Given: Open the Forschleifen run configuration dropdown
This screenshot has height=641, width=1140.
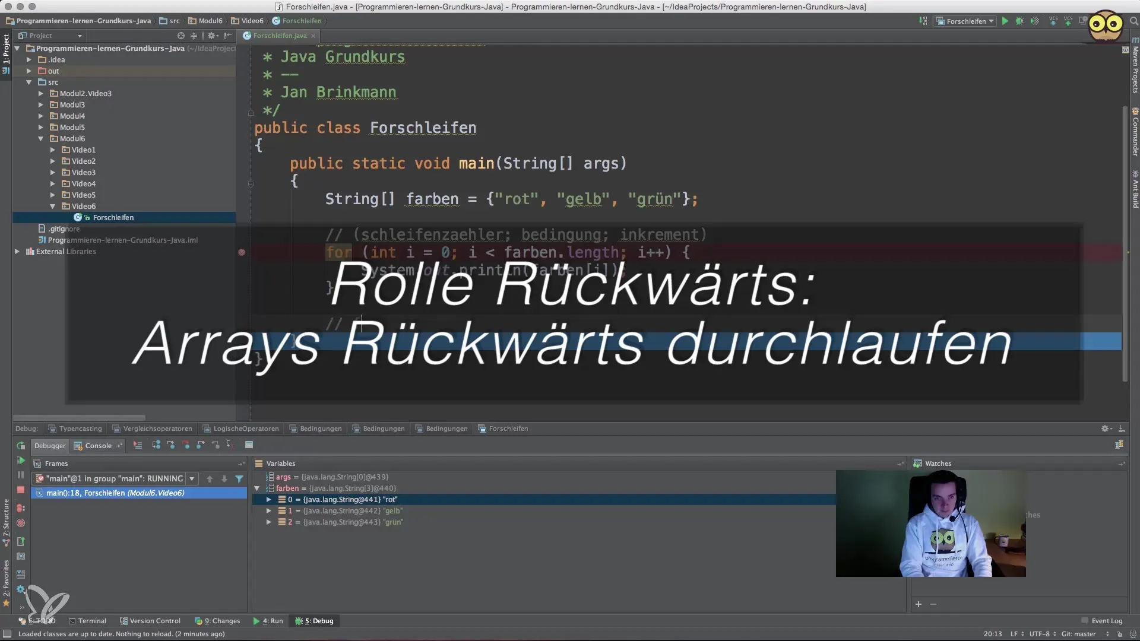Looking at the screenshot, I should (965, 21).
